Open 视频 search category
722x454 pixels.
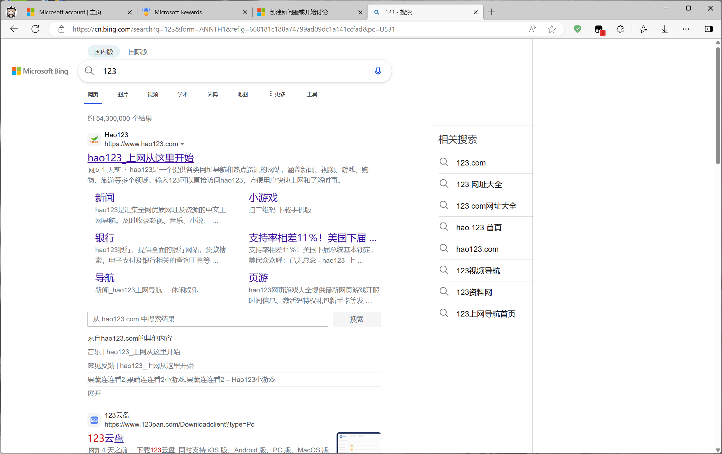[153, 94]
